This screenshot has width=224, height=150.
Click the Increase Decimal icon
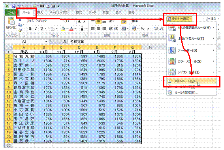pos(156,28)
